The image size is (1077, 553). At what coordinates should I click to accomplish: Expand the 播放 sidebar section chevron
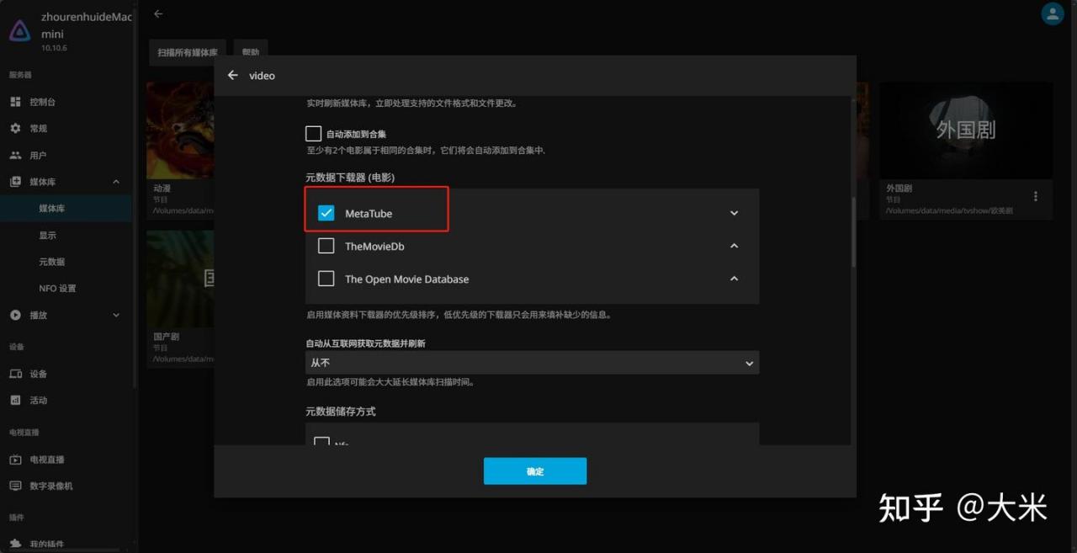[116, 315]
